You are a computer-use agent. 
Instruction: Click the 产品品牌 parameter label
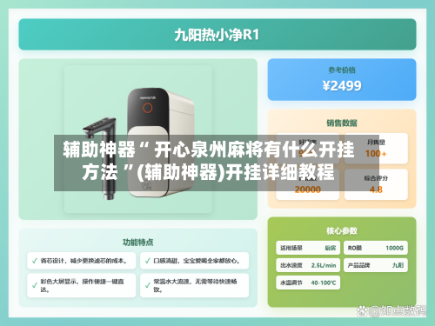coord(358,265)
